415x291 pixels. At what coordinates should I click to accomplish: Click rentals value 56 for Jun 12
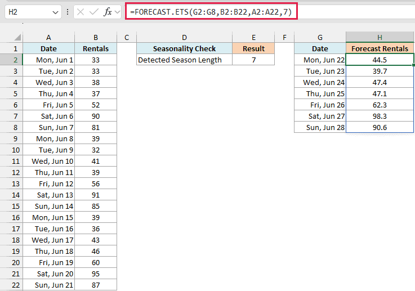pos(96,183)
